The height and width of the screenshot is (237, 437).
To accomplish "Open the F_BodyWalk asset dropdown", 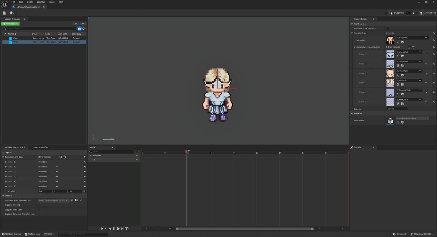I will pyautogui.click(x=412, y=38).
